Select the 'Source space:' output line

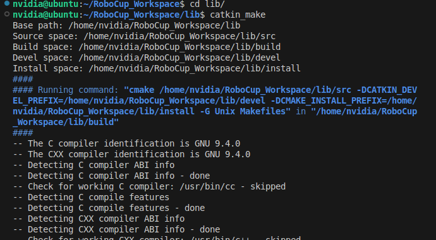tap(144, 36)
